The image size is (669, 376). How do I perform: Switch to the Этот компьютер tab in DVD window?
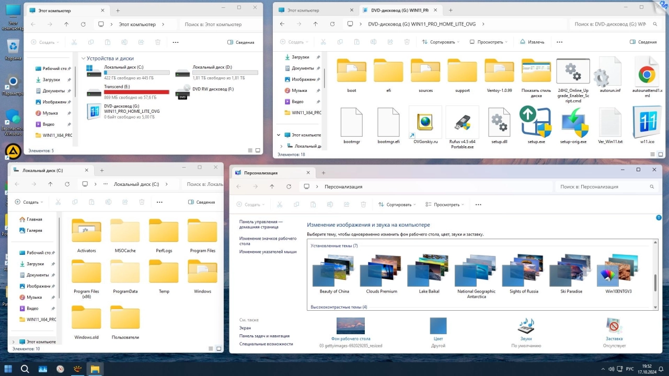coord(315,10)
